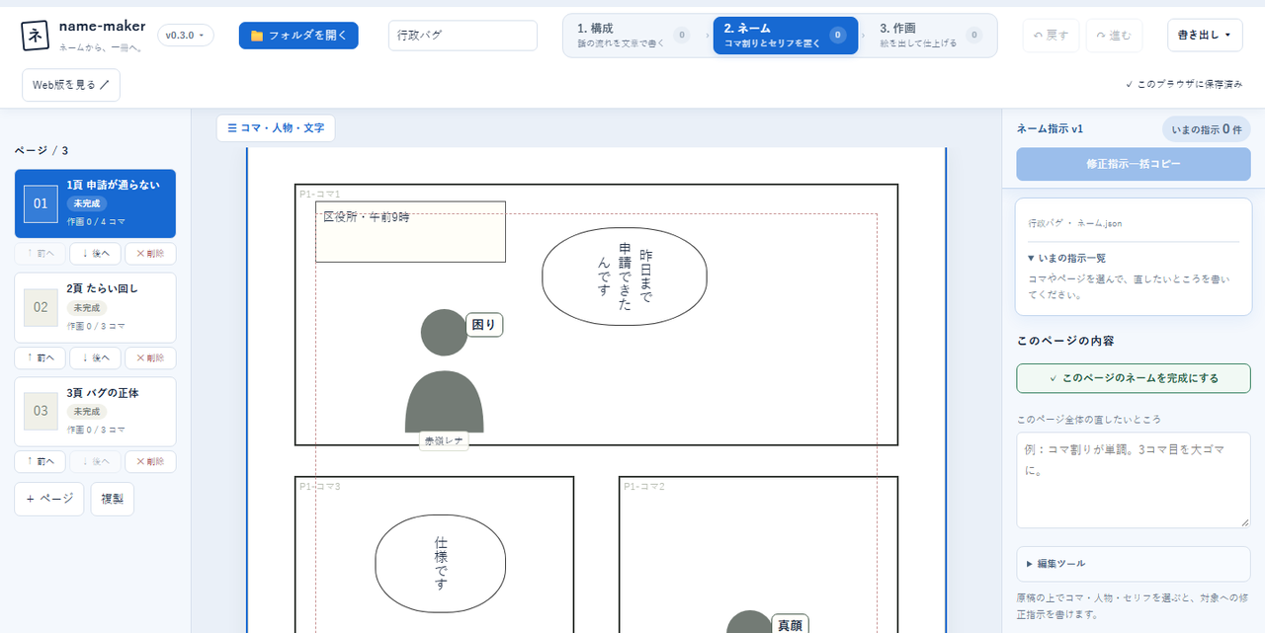
Task: Click the 進む redo button
Action: (1114, 36)
